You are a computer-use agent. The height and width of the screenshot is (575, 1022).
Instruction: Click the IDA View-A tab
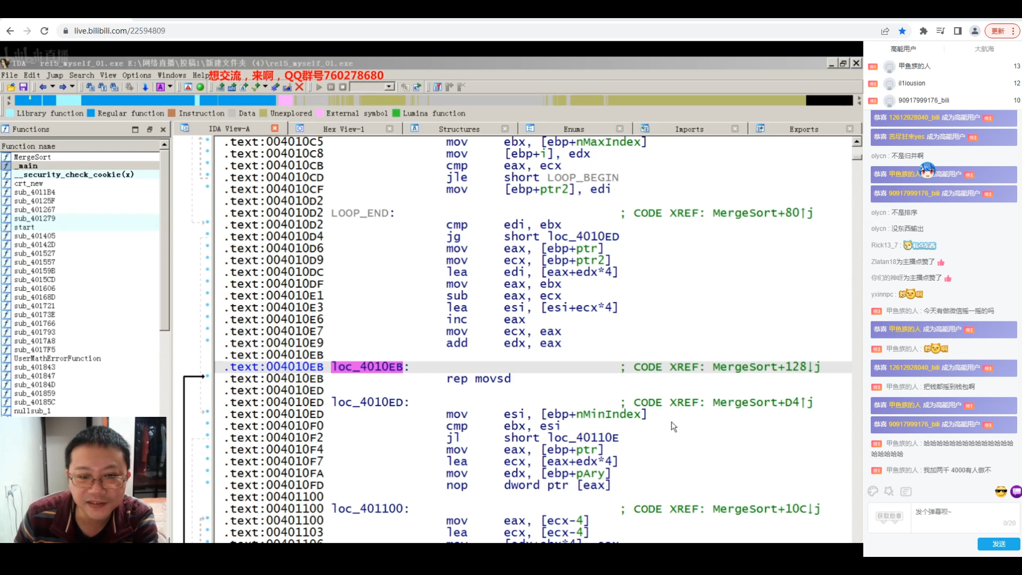click(x=229, y=129)
